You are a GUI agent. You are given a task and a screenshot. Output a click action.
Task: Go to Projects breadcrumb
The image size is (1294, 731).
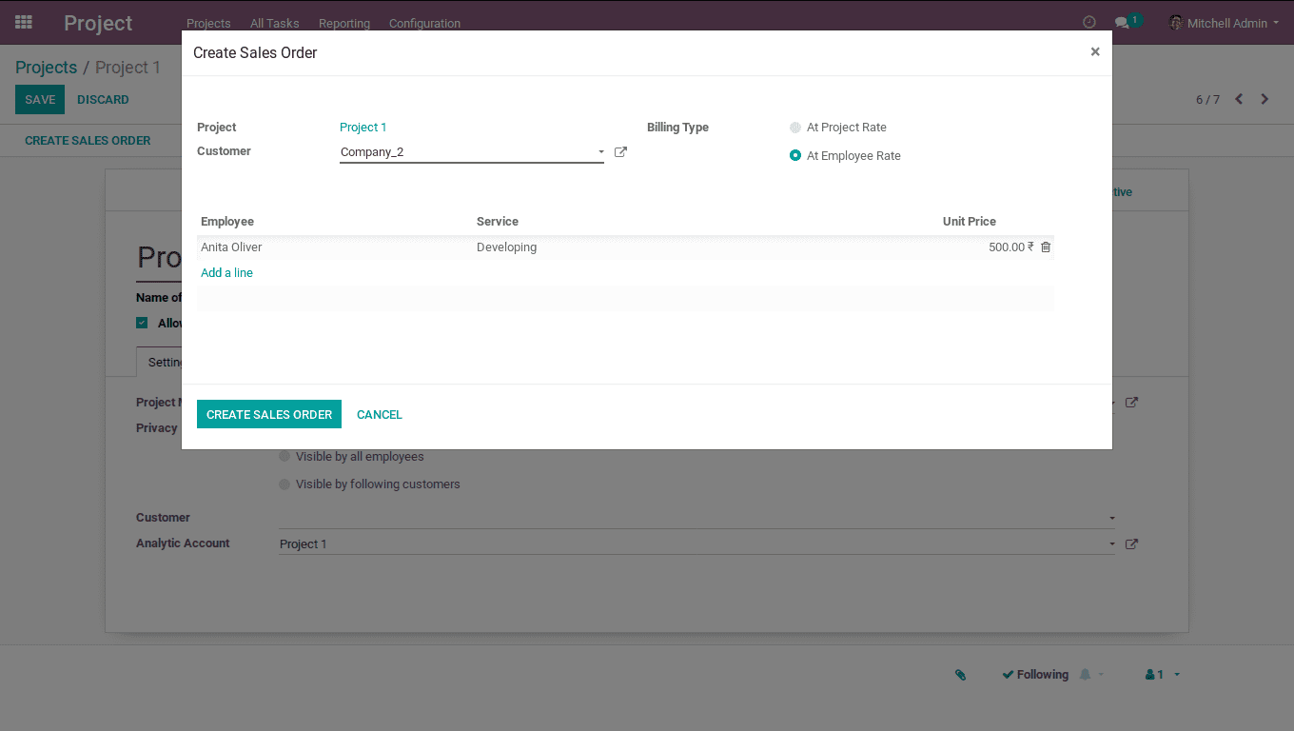click(46, 68)
